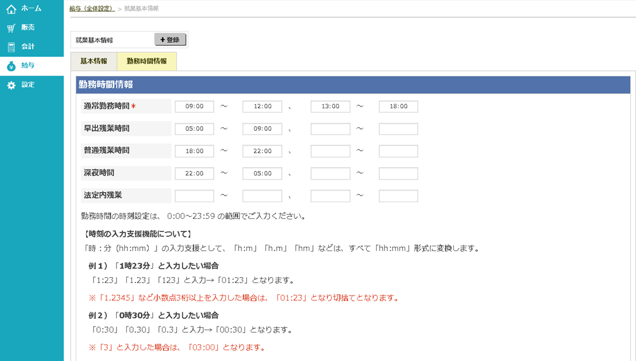
Task: Click the 通常勤務時間 start field showing 09:00
Action: pos(194,106)
